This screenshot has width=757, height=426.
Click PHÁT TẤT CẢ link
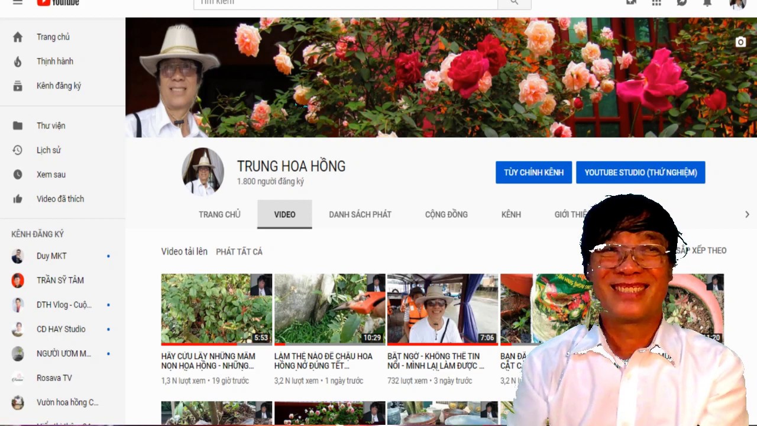239,251
